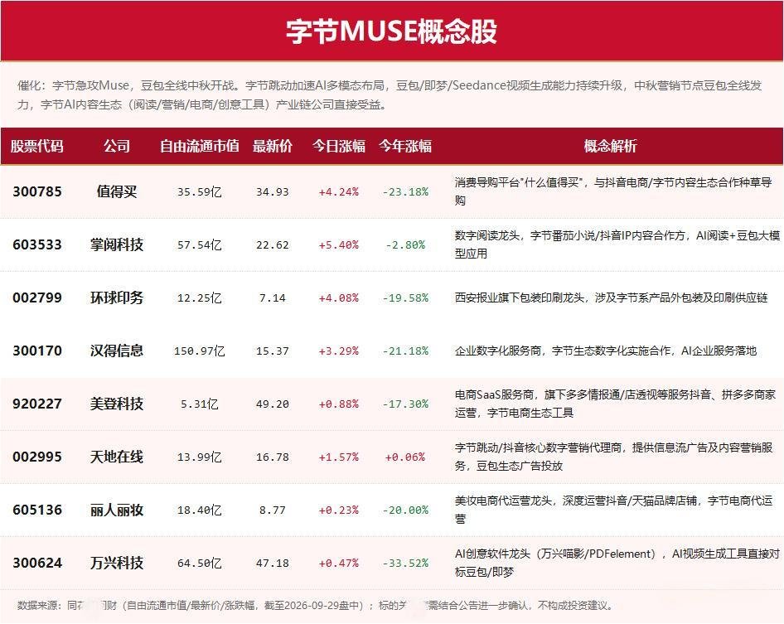784x624 pixels.
Task: Click stock code 300785
Action: (37, 191)
